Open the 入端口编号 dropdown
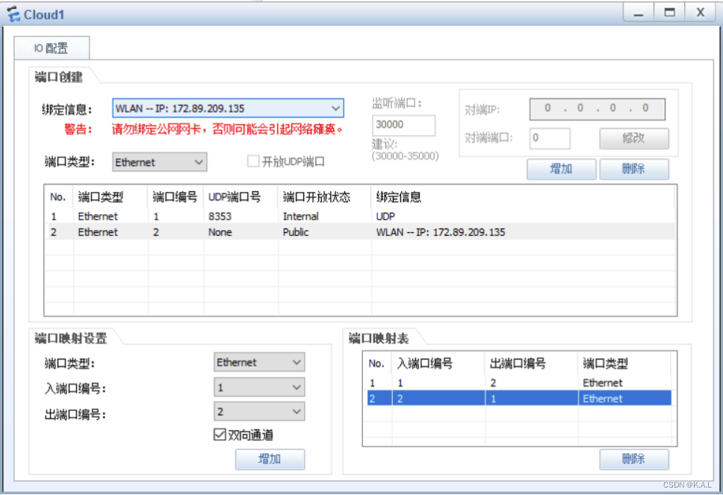 point(259,387)
